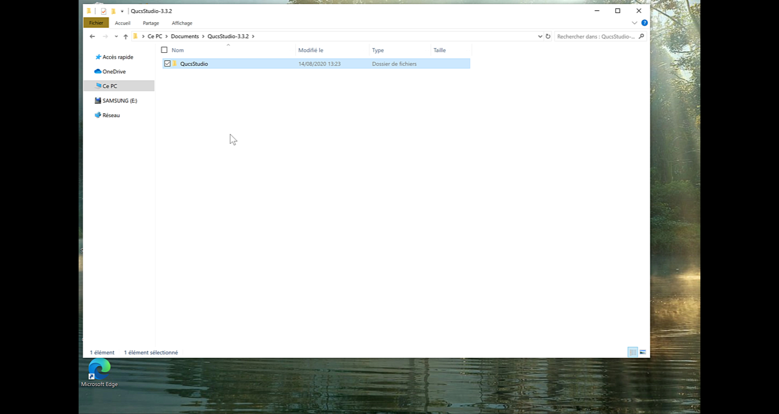Viewport: 779px width, 414px height.
Task: Open the recent locations dropdown arrow
Action: coord(116,36)
